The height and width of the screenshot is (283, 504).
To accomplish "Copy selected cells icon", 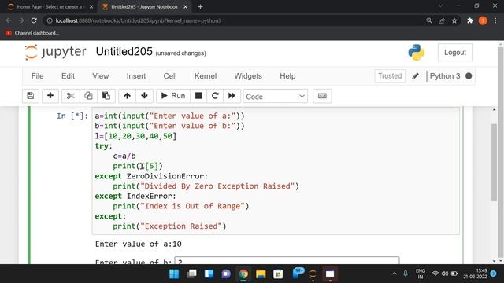I will click(x=88, y=96).
